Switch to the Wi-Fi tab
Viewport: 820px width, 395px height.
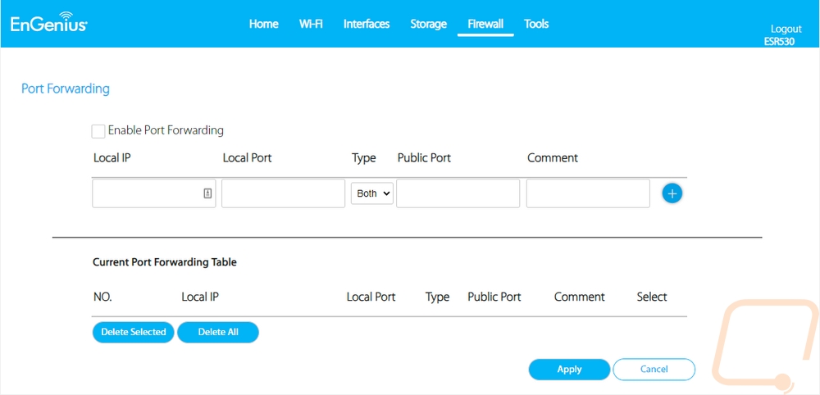(x=311, y=24)
